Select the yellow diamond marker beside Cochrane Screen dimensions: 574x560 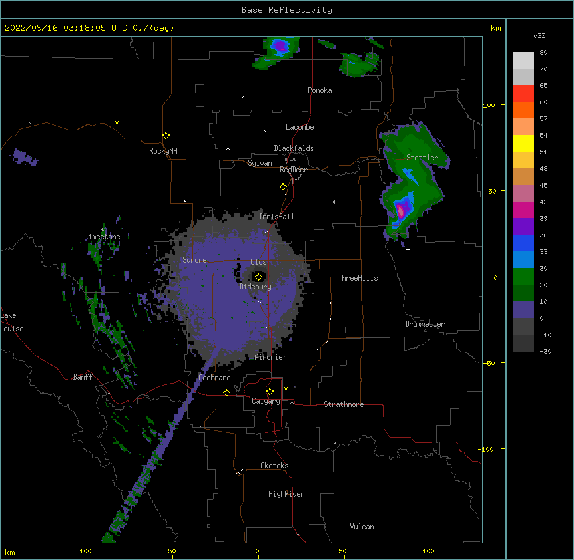(226, 392)
